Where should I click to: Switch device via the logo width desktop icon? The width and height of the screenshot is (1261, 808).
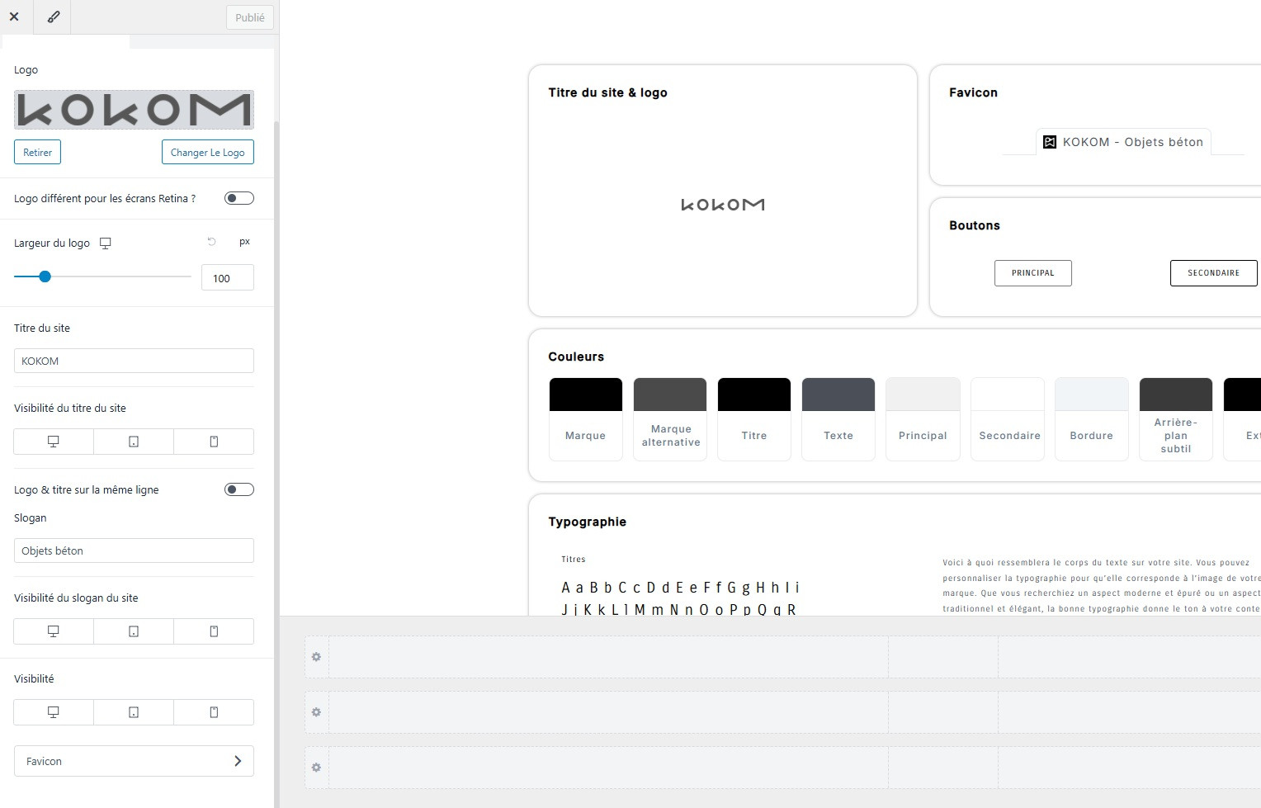coord(105,243)
